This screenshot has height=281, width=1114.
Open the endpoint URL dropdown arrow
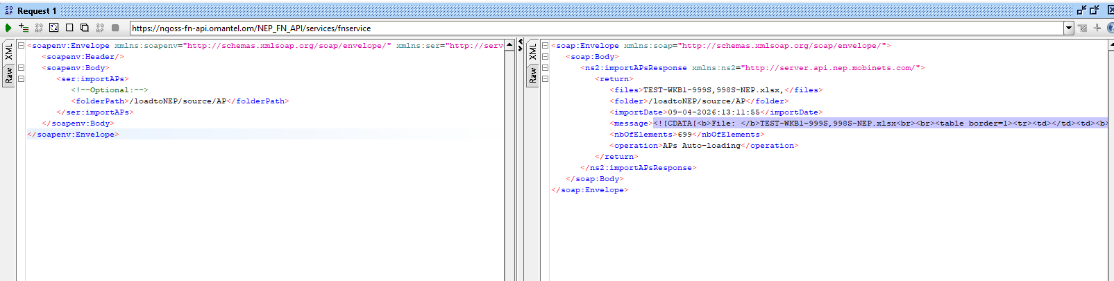tap(1069, 28)
